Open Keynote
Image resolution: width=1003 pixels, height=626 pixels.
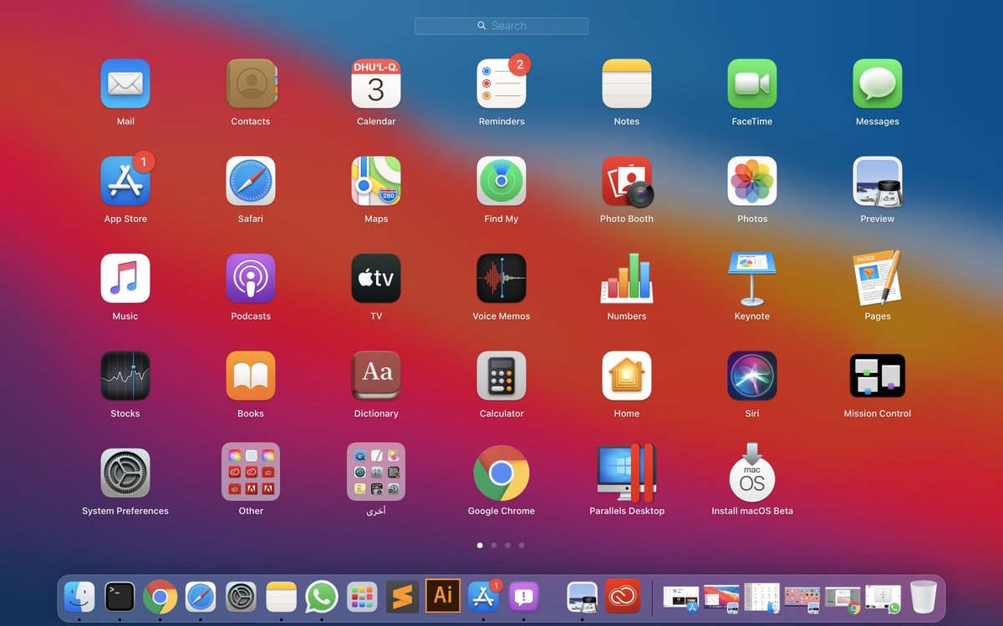pyautogui.click(x=752, y=278)
